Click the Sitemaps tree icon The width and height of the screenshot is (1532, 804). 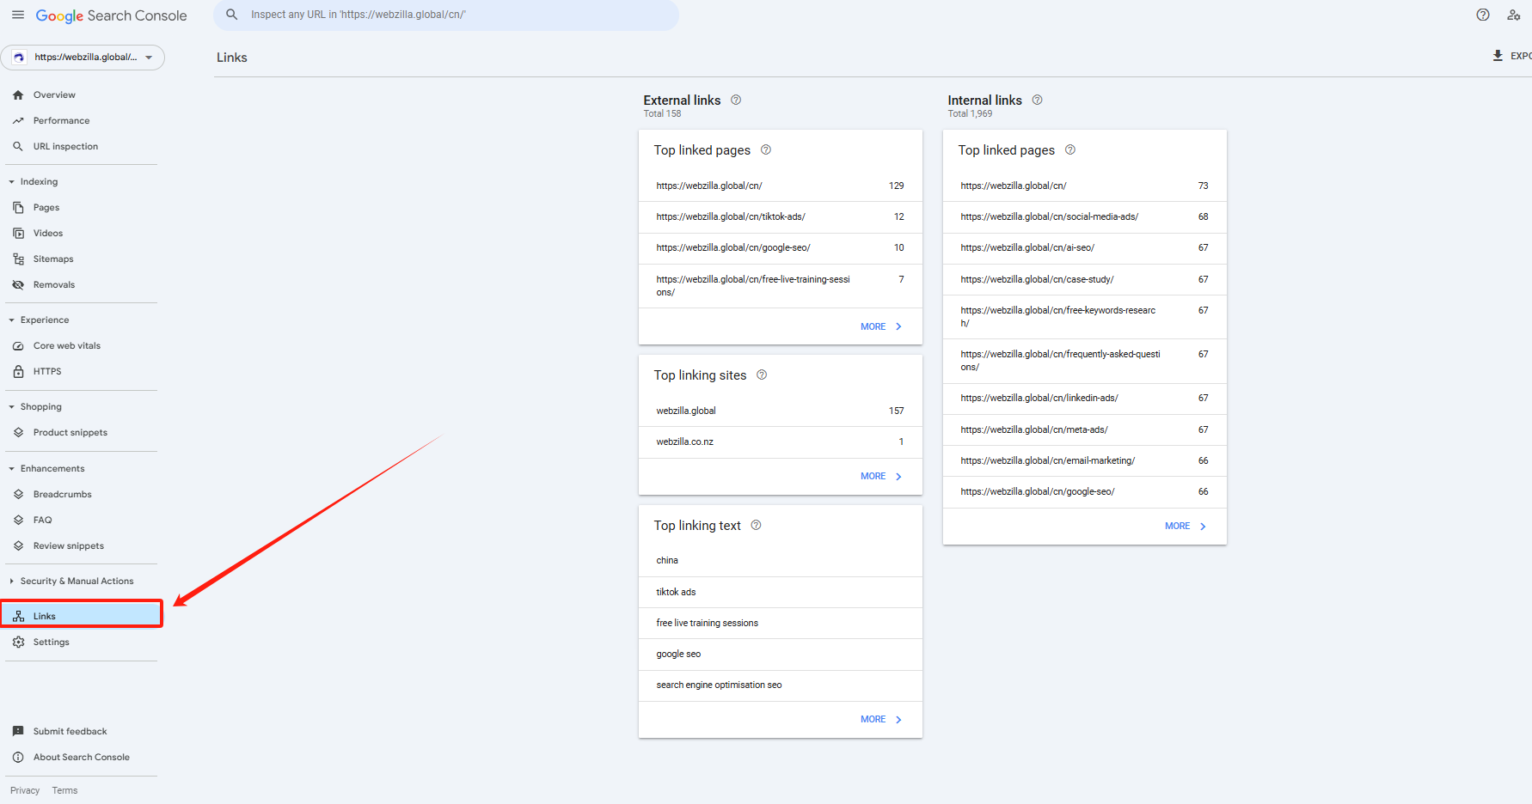(x=18, y=259)
